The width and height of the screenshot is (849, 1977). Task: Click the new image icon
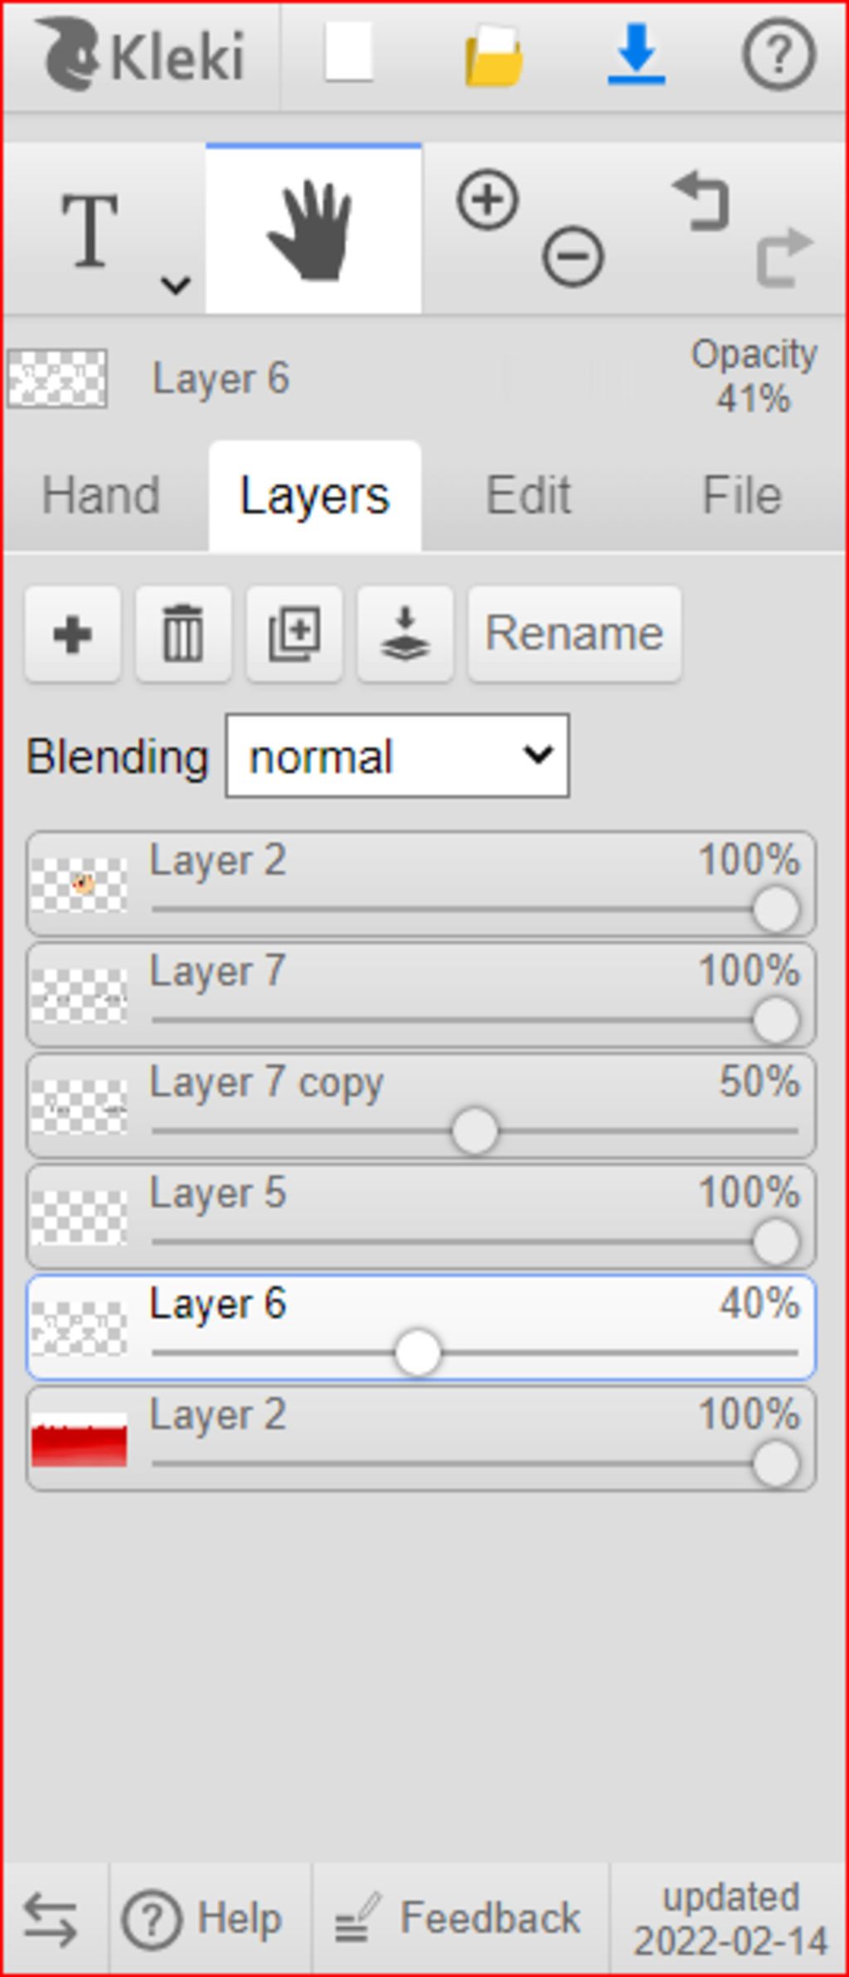click(x=349, y=53)
